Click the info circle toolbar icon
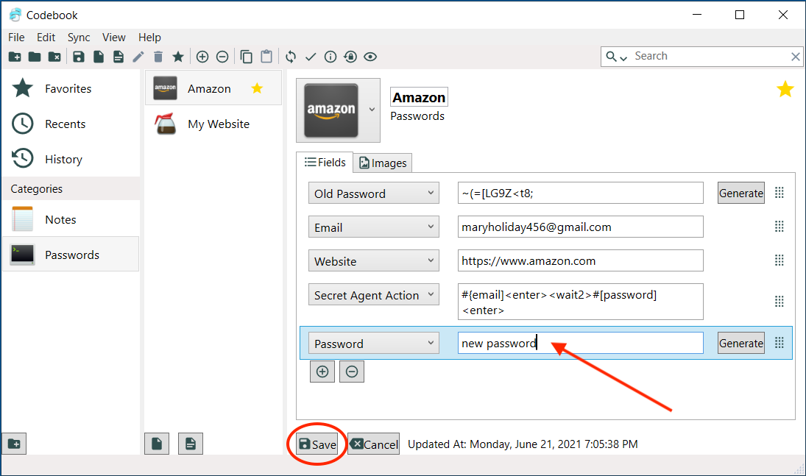The height and width of the screenshot is (476, 806). coord(330,57)
